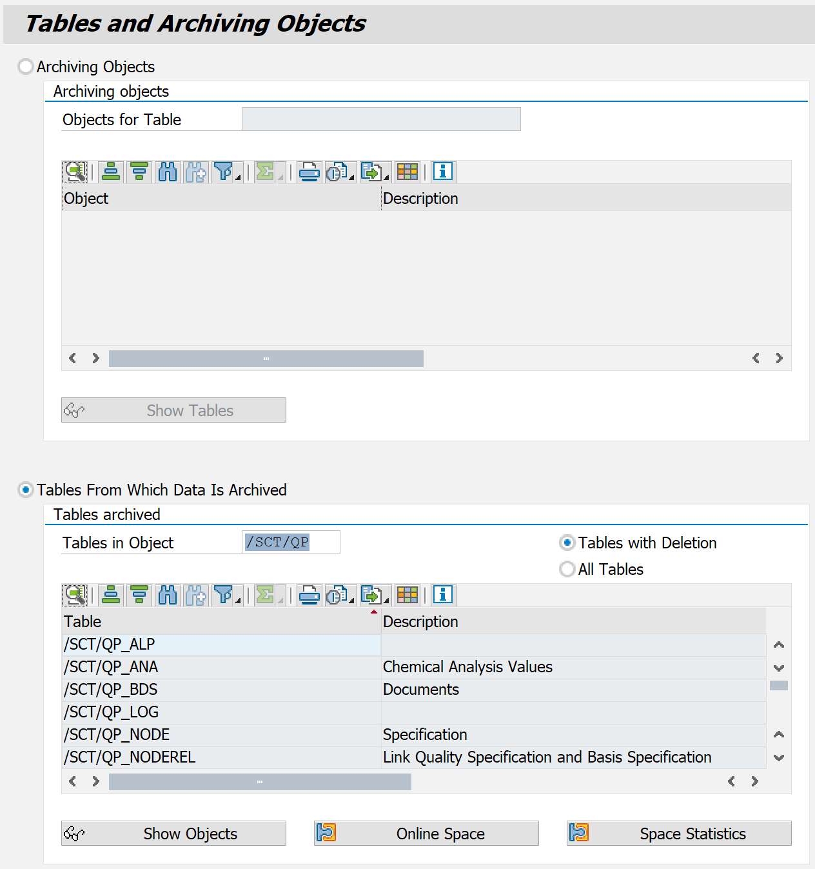
Task: Click Print icon in lower table toolbar
Action: coord(309,595)
